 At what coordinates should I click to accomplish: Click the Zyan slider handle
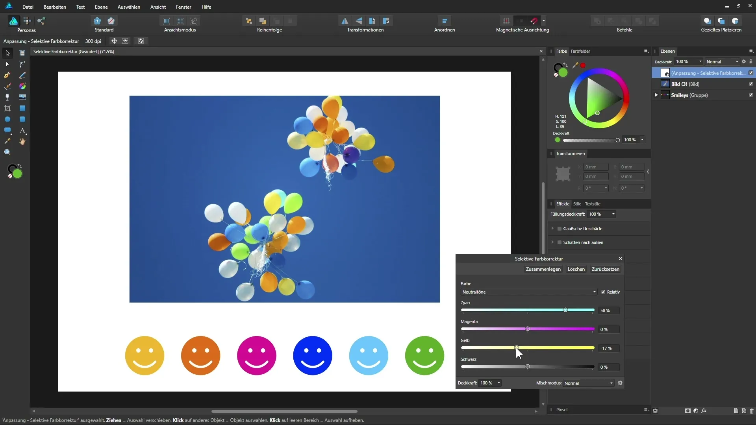(x=565, y=310)
